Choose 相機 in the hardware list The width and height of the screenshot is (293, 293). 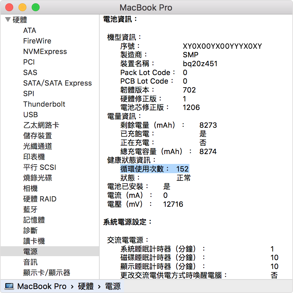30,188
